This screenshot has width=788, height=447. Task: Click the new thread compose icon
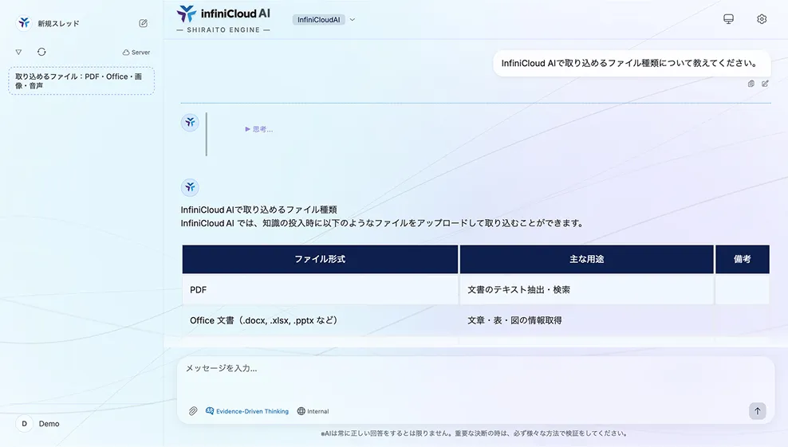coord(144,23)
